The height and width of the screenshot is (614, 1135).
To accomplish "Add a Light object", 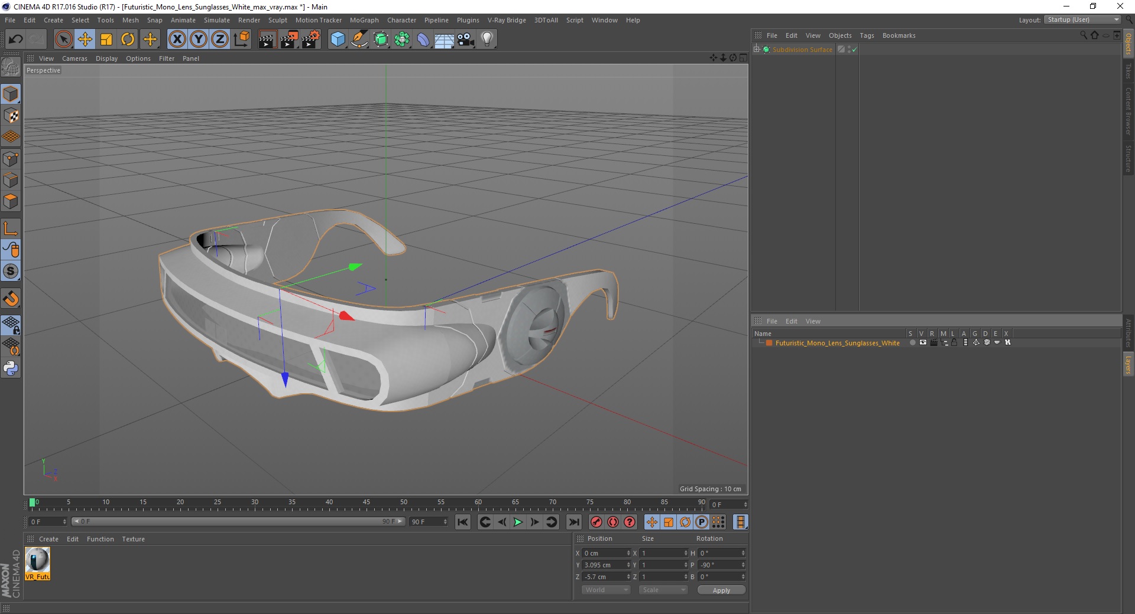I will (x=487, y=40).
